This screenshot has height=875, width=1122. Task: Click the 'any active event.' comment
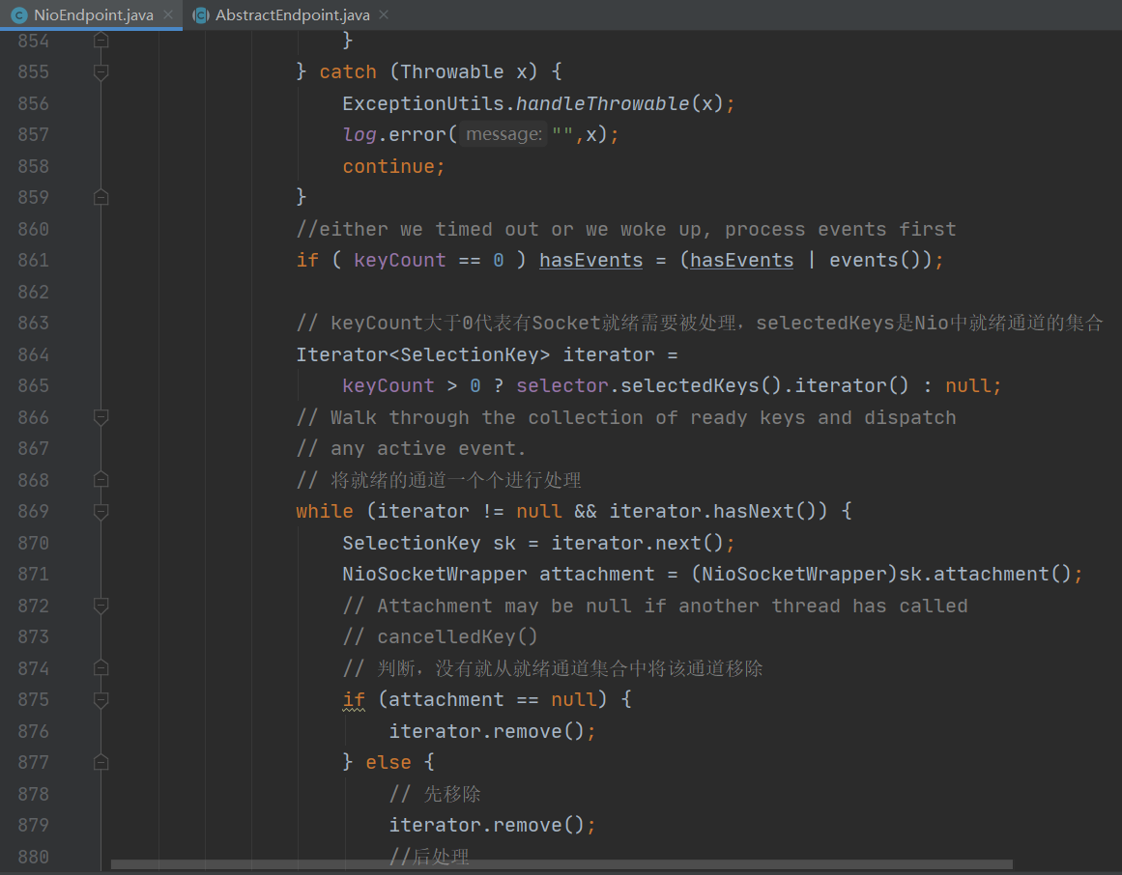412,449
